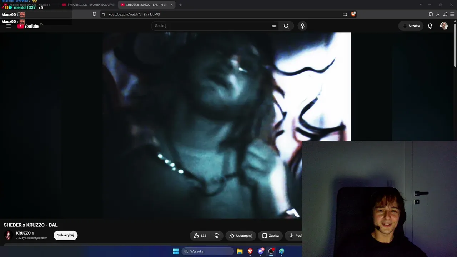Viewport: 457px width, 257px height.
Task: Start voice search with the microphone
Action: click(x=302, y=26)
